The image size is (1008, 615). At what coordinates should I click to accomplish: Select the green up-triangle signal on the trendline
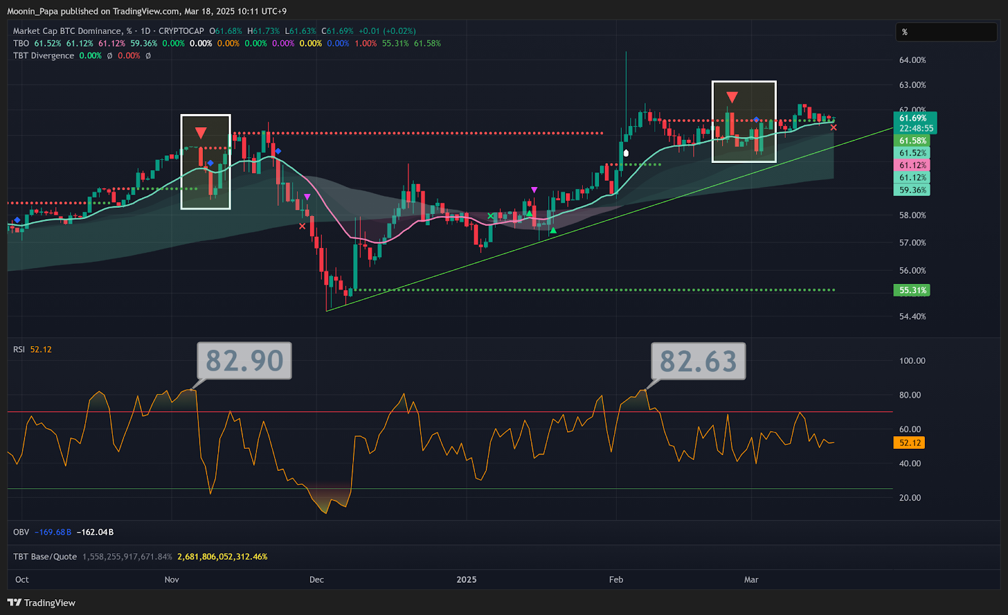(x=553, y=231)
